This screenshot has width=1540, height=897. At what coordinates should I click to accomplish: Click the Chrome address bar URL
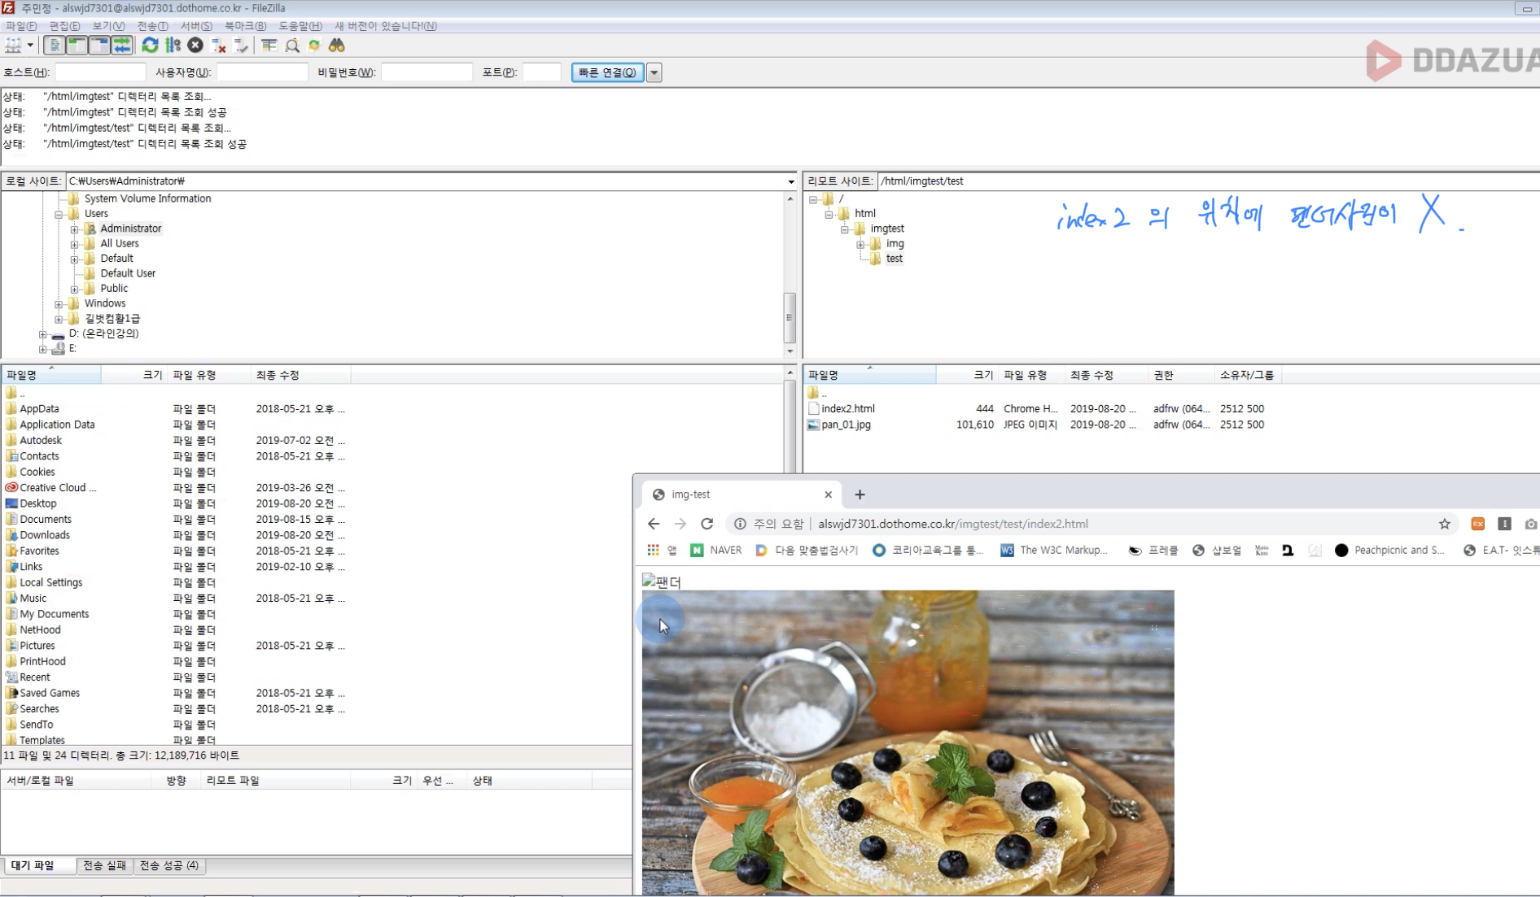[952, 525]
